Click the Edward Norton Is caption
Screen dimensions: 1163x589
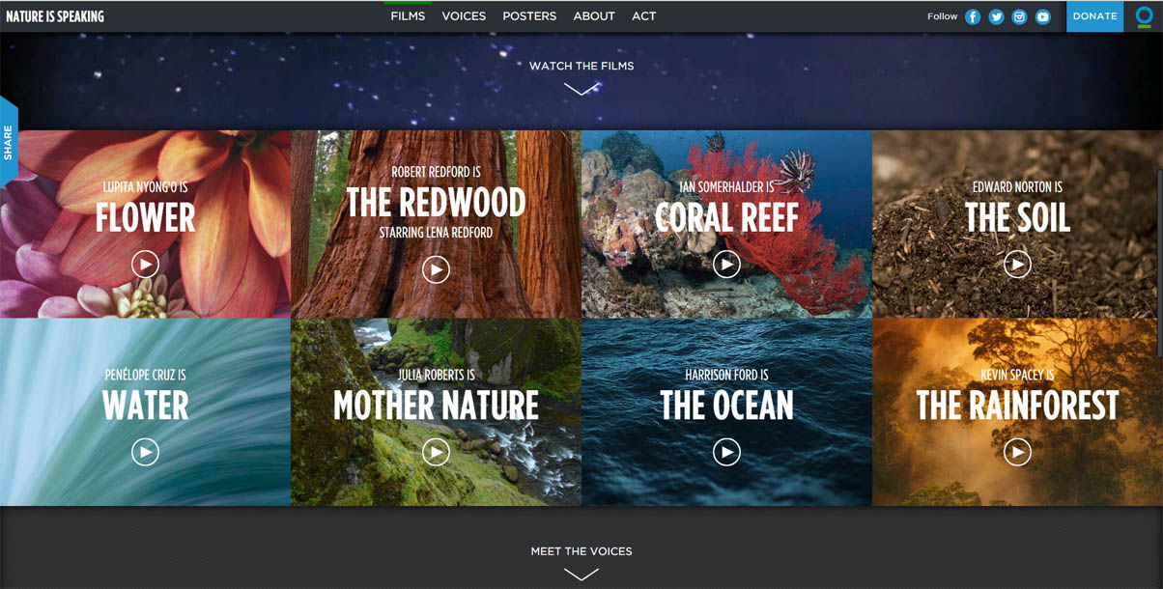(x=1017, y=187)
